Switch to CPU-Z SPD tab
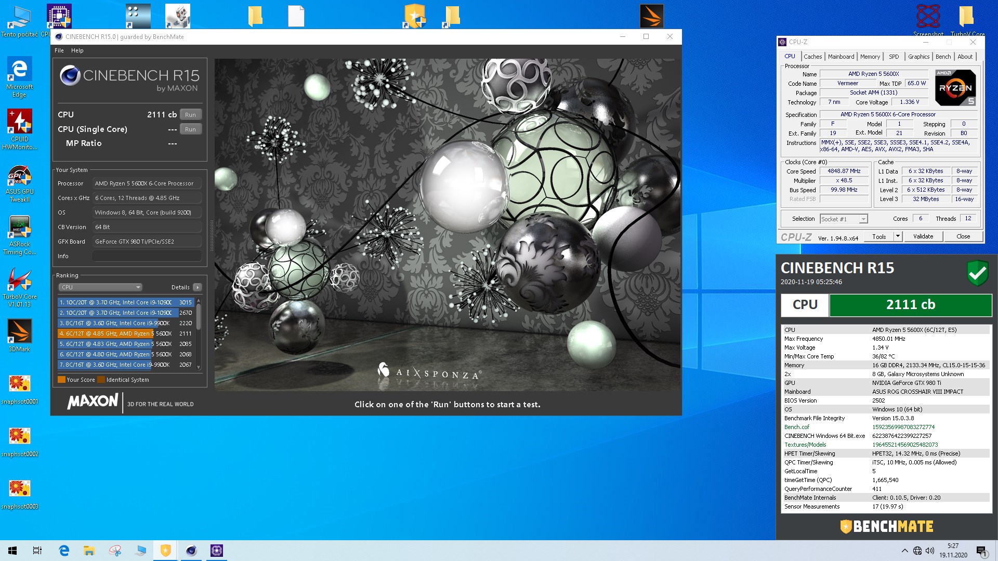Screen dimensions: 998x561 (894, 57)
